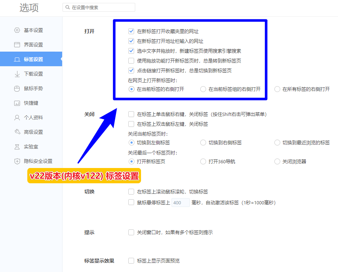Uncheck 在新标签打开收藏夹里的网址 checkbox

click(x=131, y=31)
